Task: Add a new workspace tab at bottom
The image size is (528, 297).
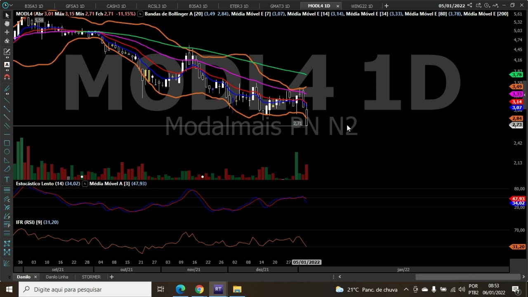Action: [x=111, y=277]
